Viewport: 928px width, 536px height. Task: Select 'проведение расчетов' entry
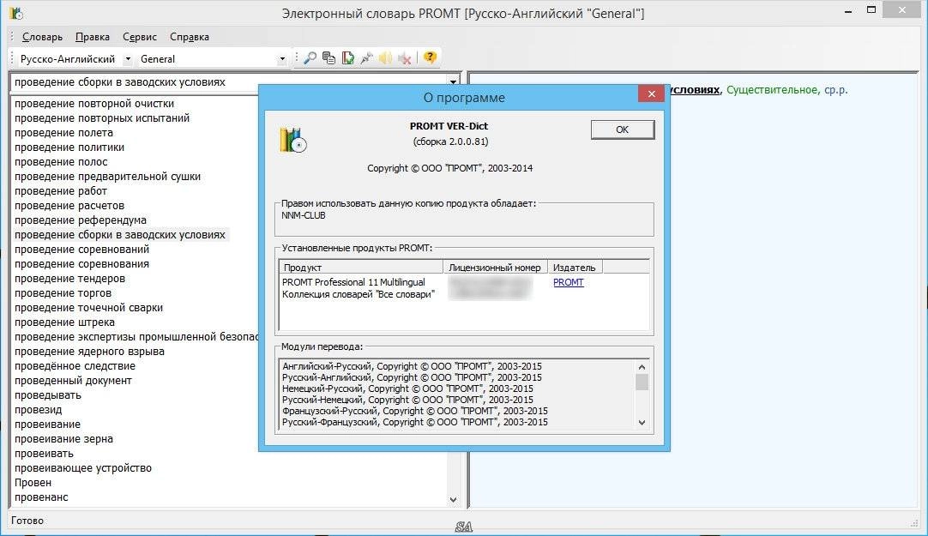point(69,206)
